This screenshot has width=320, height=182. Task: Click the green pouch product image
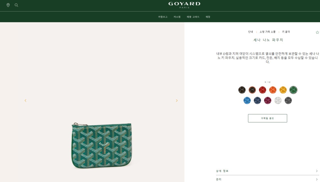pos(102,145)
